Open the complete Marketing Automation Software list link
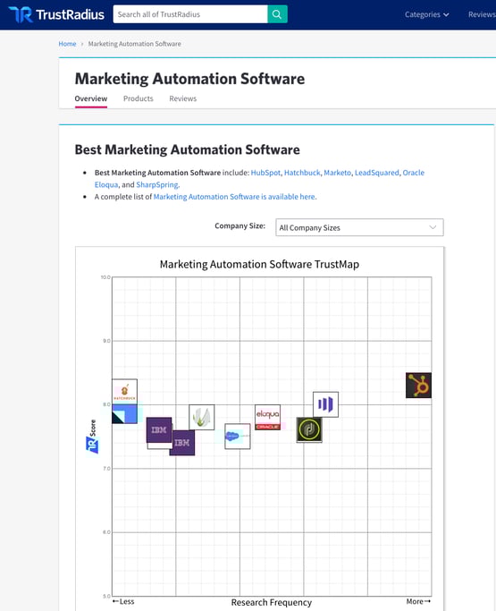 (x=235, y=197)
